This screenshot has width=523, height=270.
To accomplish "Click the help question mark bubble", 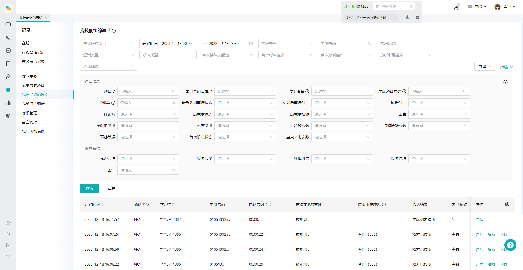I will [x=510, y=245].
